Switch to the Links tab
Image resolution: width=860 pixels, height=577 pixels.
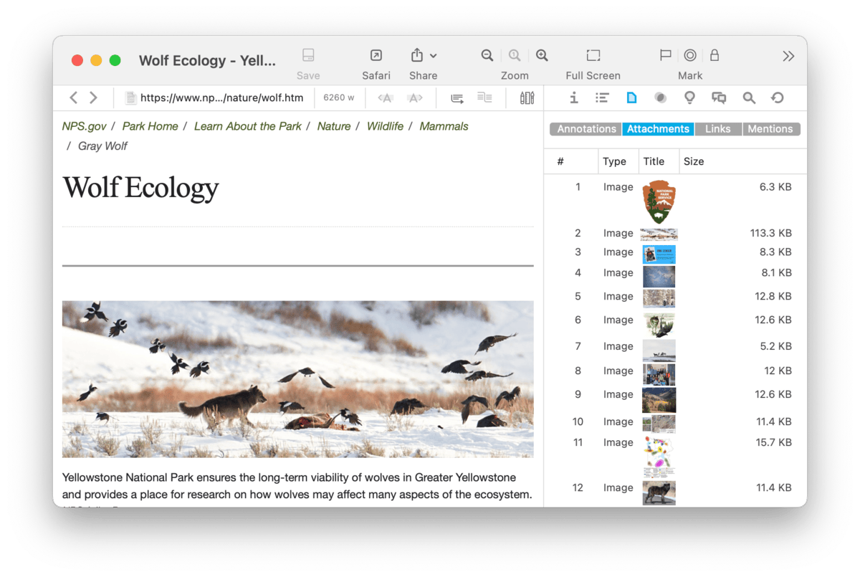(x=717, y=129)
